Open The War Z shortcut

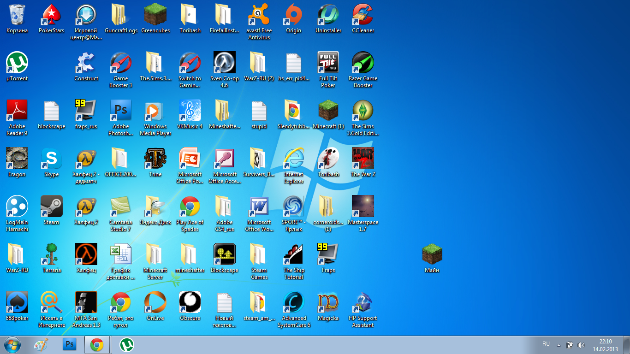coord(363,159)
